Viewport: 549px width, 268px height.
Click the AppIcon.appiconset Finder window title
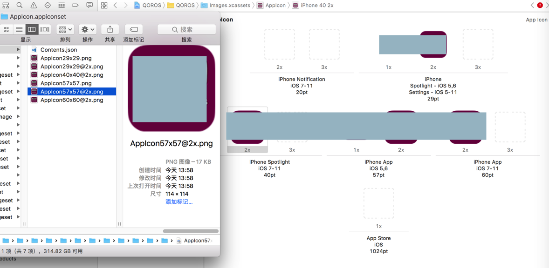pos(38,16)
